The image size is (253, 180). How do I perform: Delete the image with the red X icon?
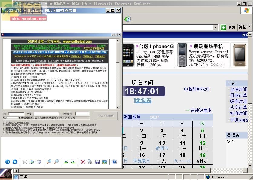coord(83,162)
